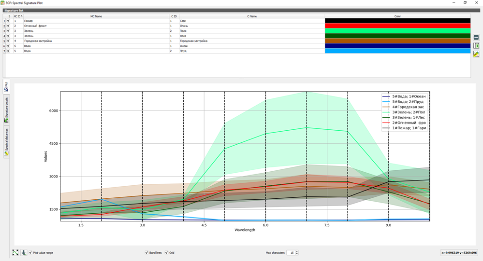Click the calculate spectral distances ruler icon
The height and width of the screenshot is (261, 483).
point(476,54)
